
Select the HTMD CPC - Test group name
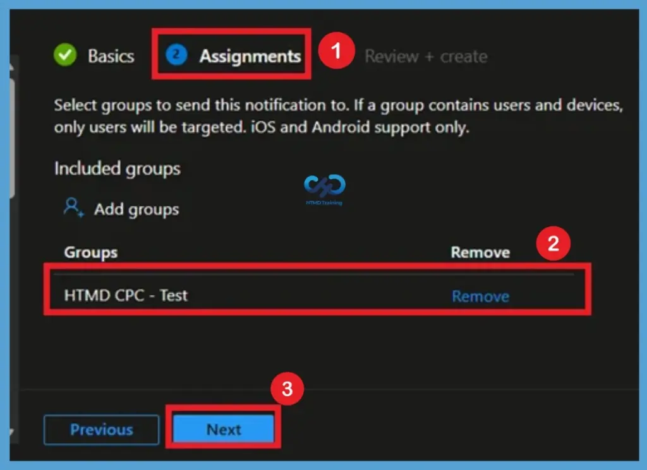point(126,295)
